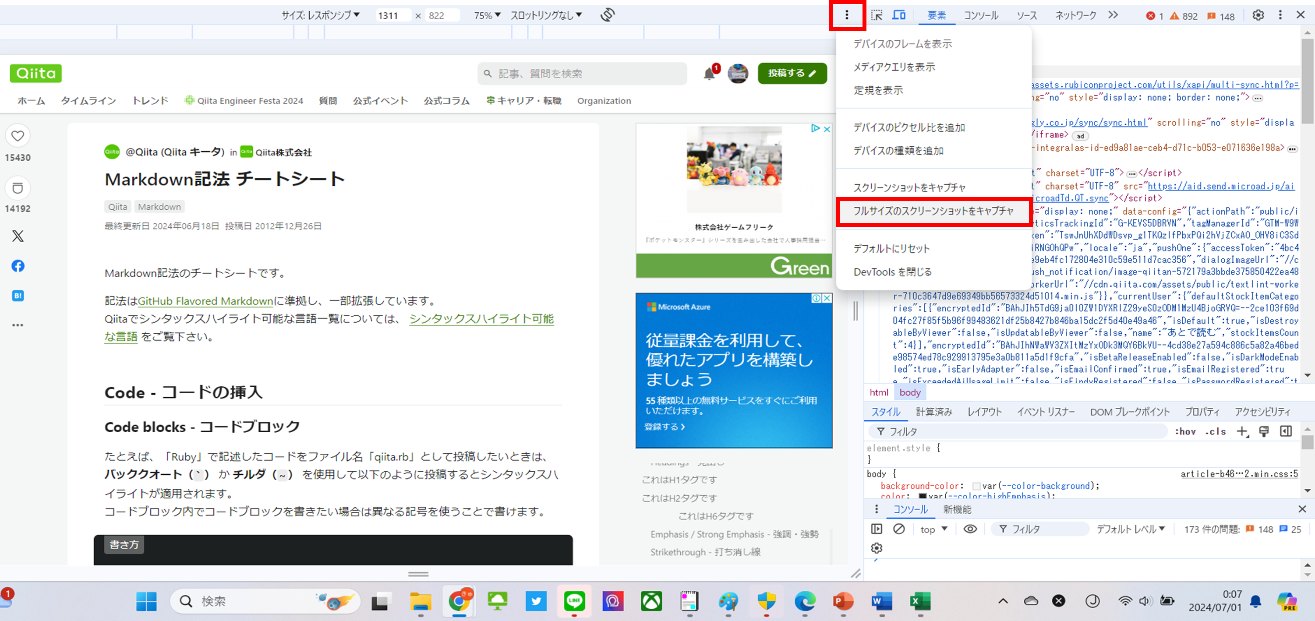Click the rotate device orientation icon
This screenshot has height=621, width=1315.
coord(608,15)
